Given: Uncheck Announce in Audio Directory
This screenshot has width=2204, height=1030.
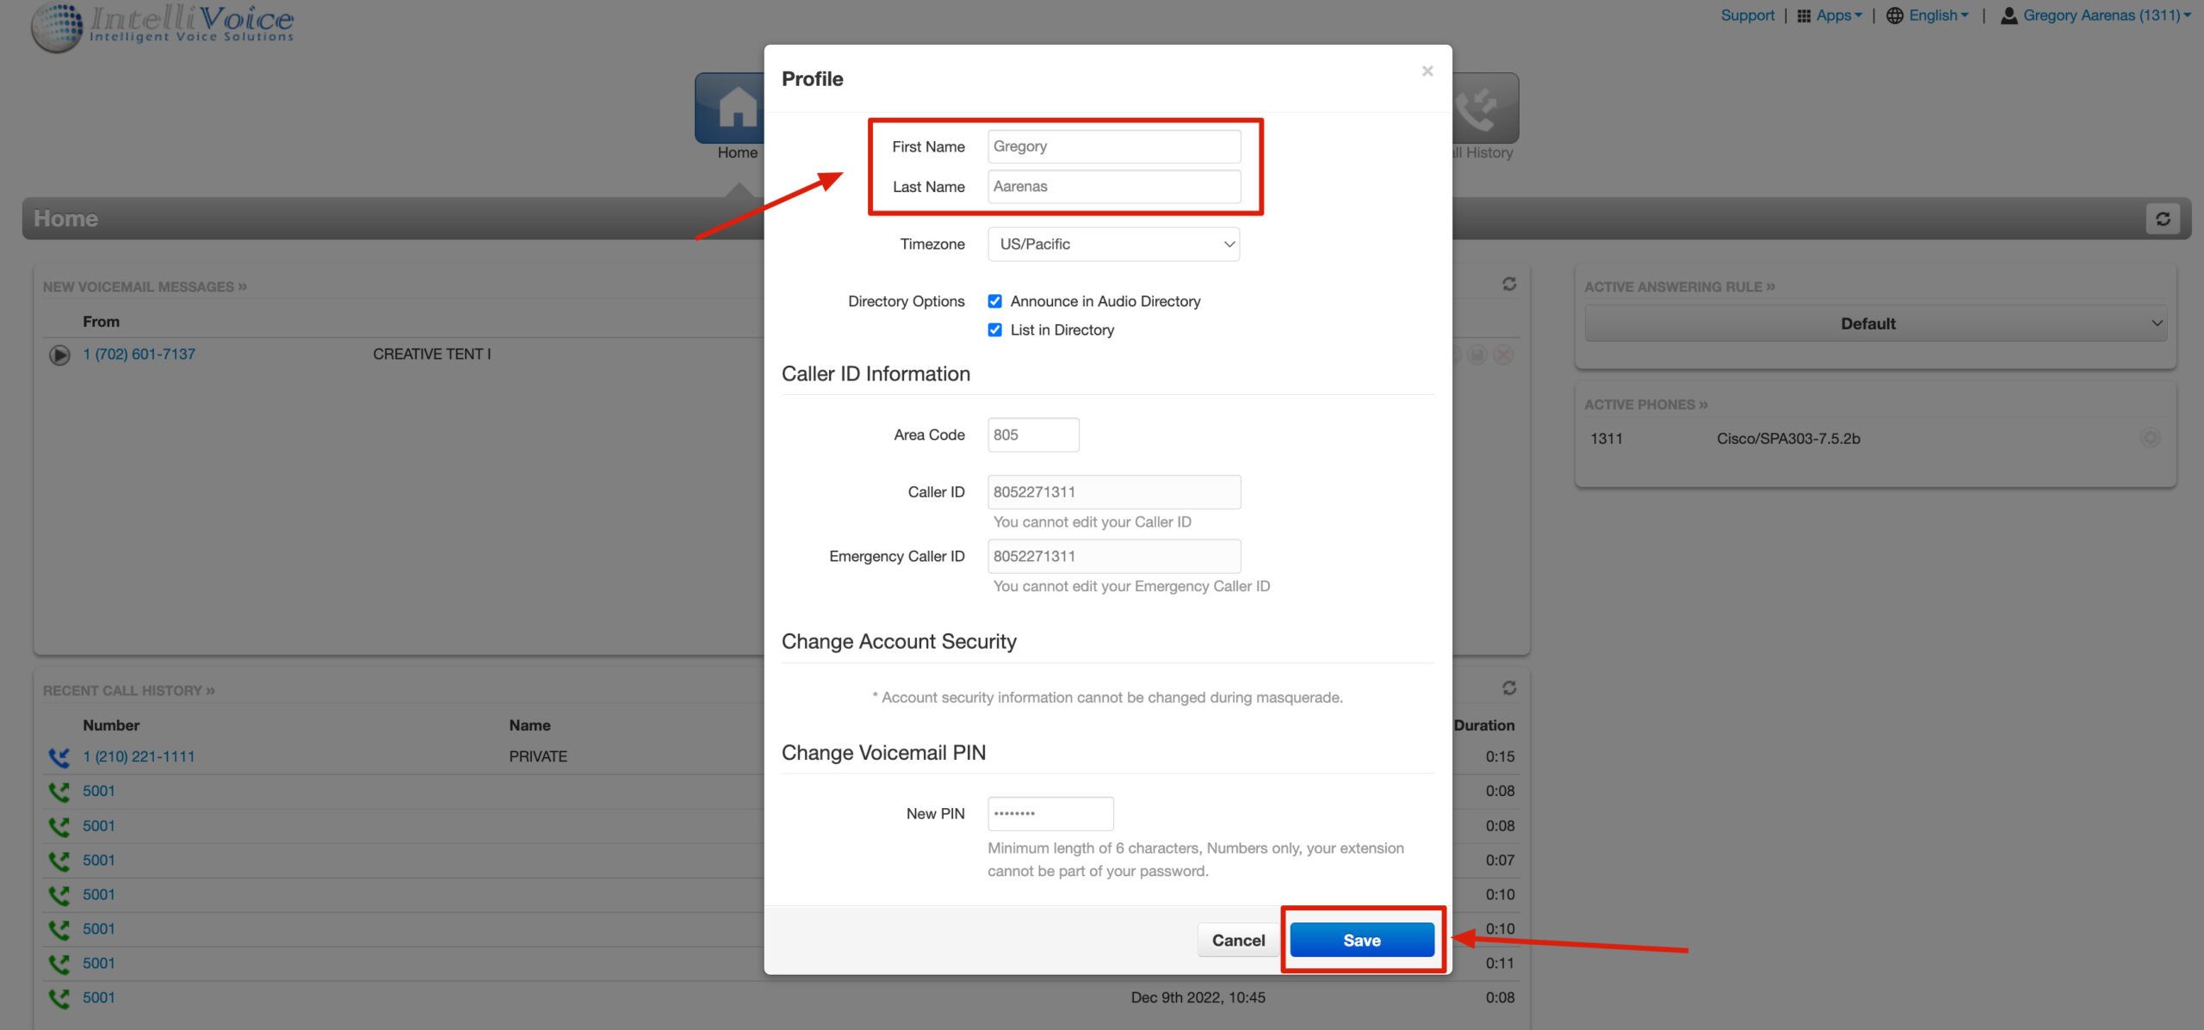Looking at the screenshot, I should tap(995, 301).
